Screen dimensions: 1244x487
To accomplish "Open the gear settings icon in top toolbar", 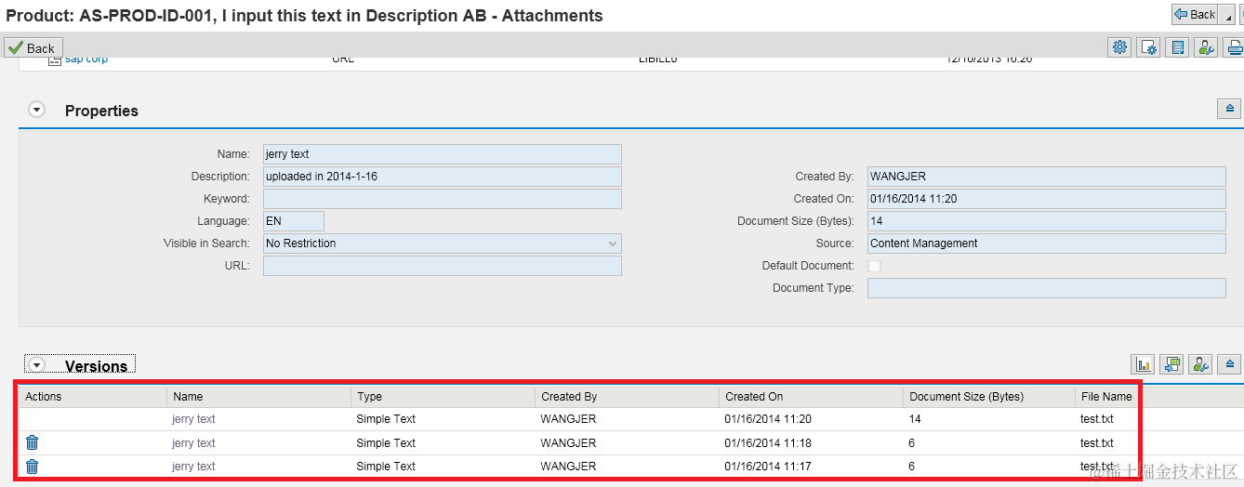I will coord(1119,47).
